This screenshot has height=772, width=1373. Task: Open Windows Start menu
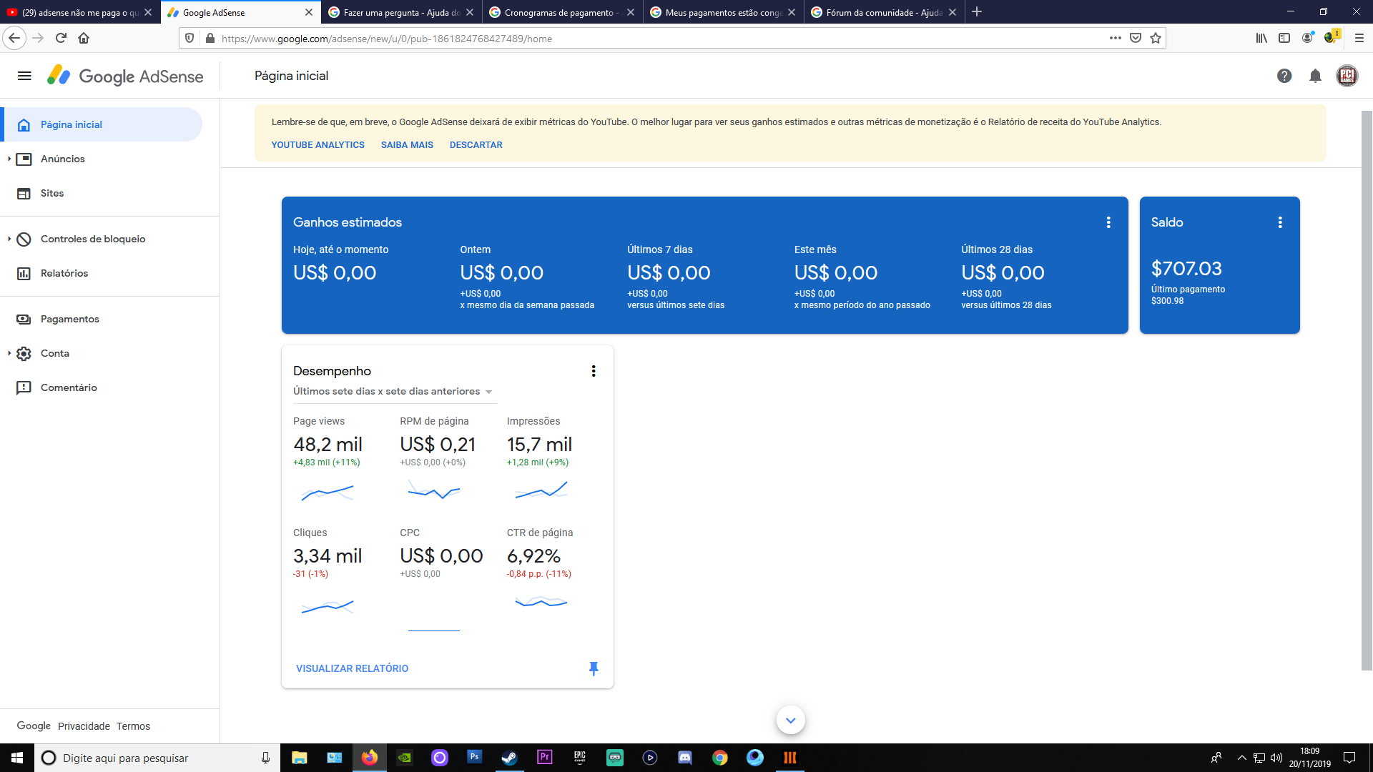pyautogui.click(x=17, y=758)
